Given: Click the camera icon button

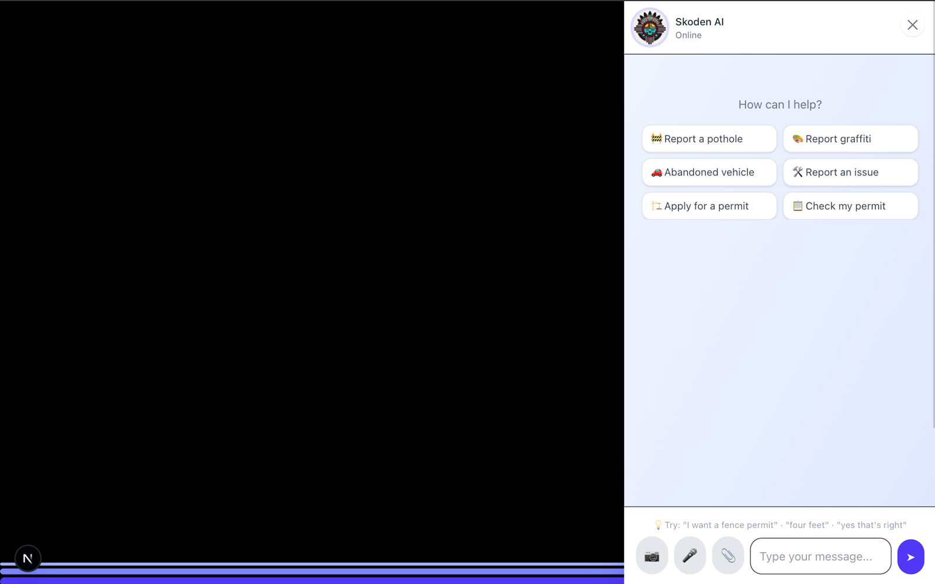Looking at the screenshot, I should [652, 556].
